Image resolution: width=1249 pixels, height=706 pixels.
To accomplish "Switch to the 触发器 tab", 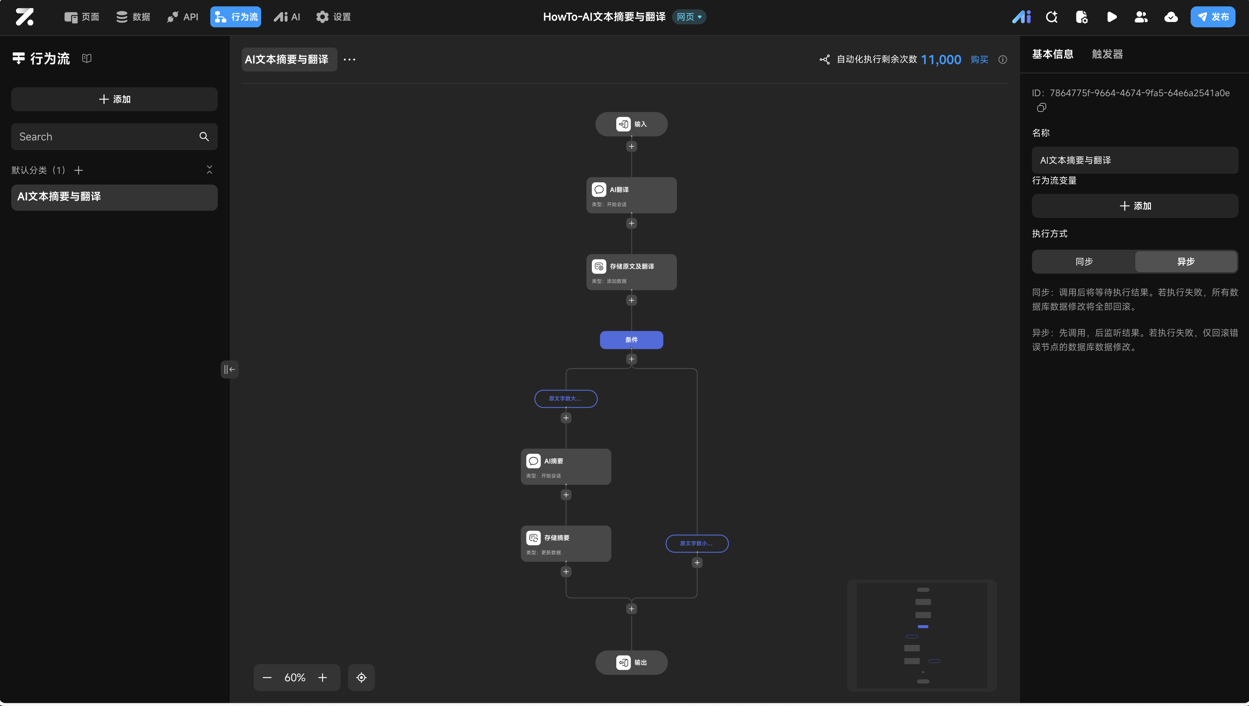I will pyautogui.click(x=1107, y=54).
